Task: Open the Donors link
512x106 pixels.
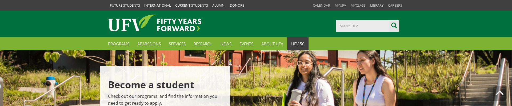Action: click(x=237, y=5)
